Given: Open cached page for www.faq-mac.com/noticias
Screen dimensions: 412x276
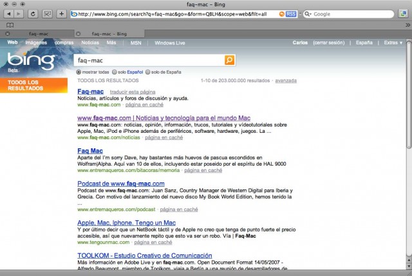Looking at the screenshot, I should coord(164,137).
